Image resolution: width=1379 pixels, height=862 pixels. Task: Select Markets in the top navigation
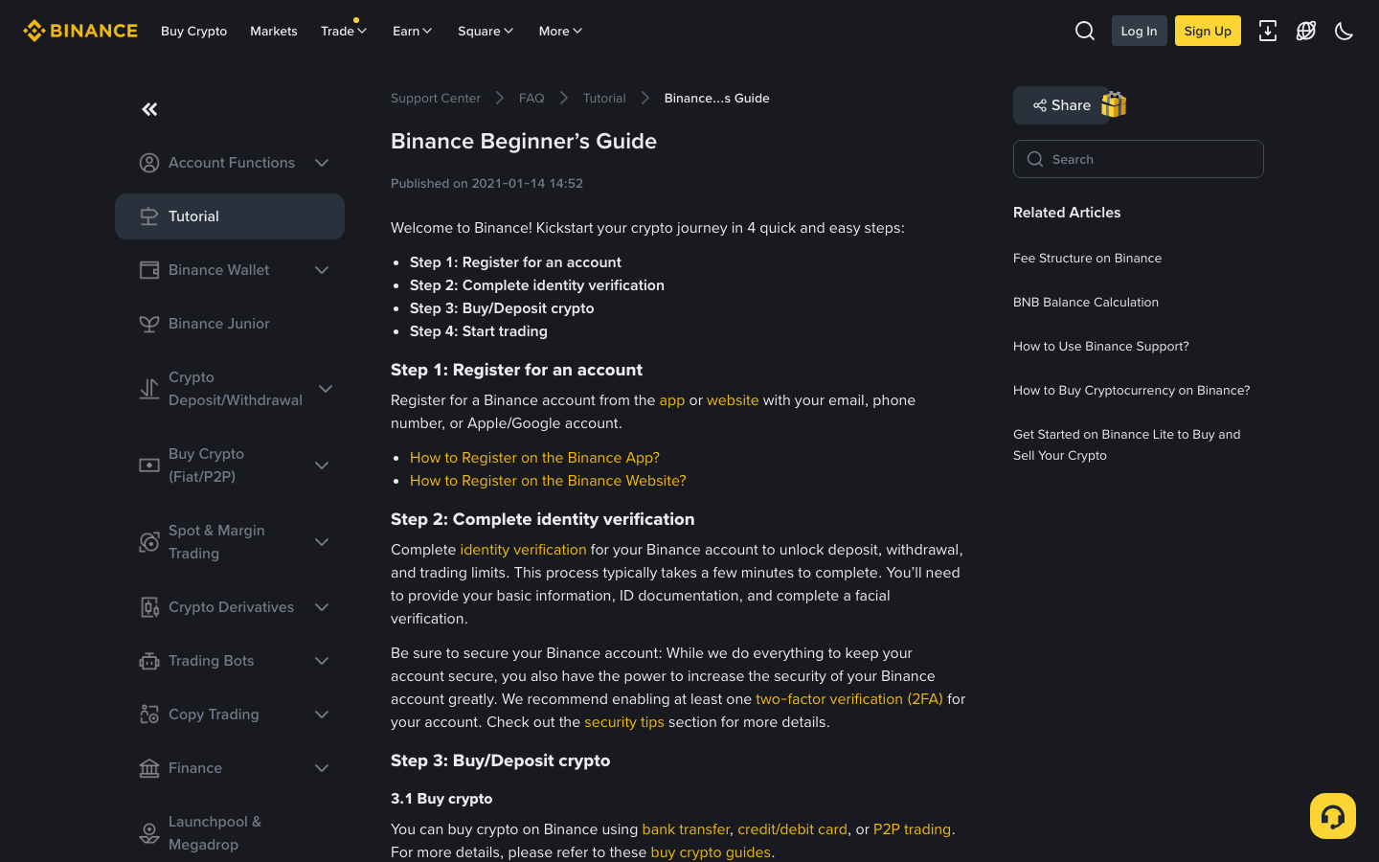point(273,31)
